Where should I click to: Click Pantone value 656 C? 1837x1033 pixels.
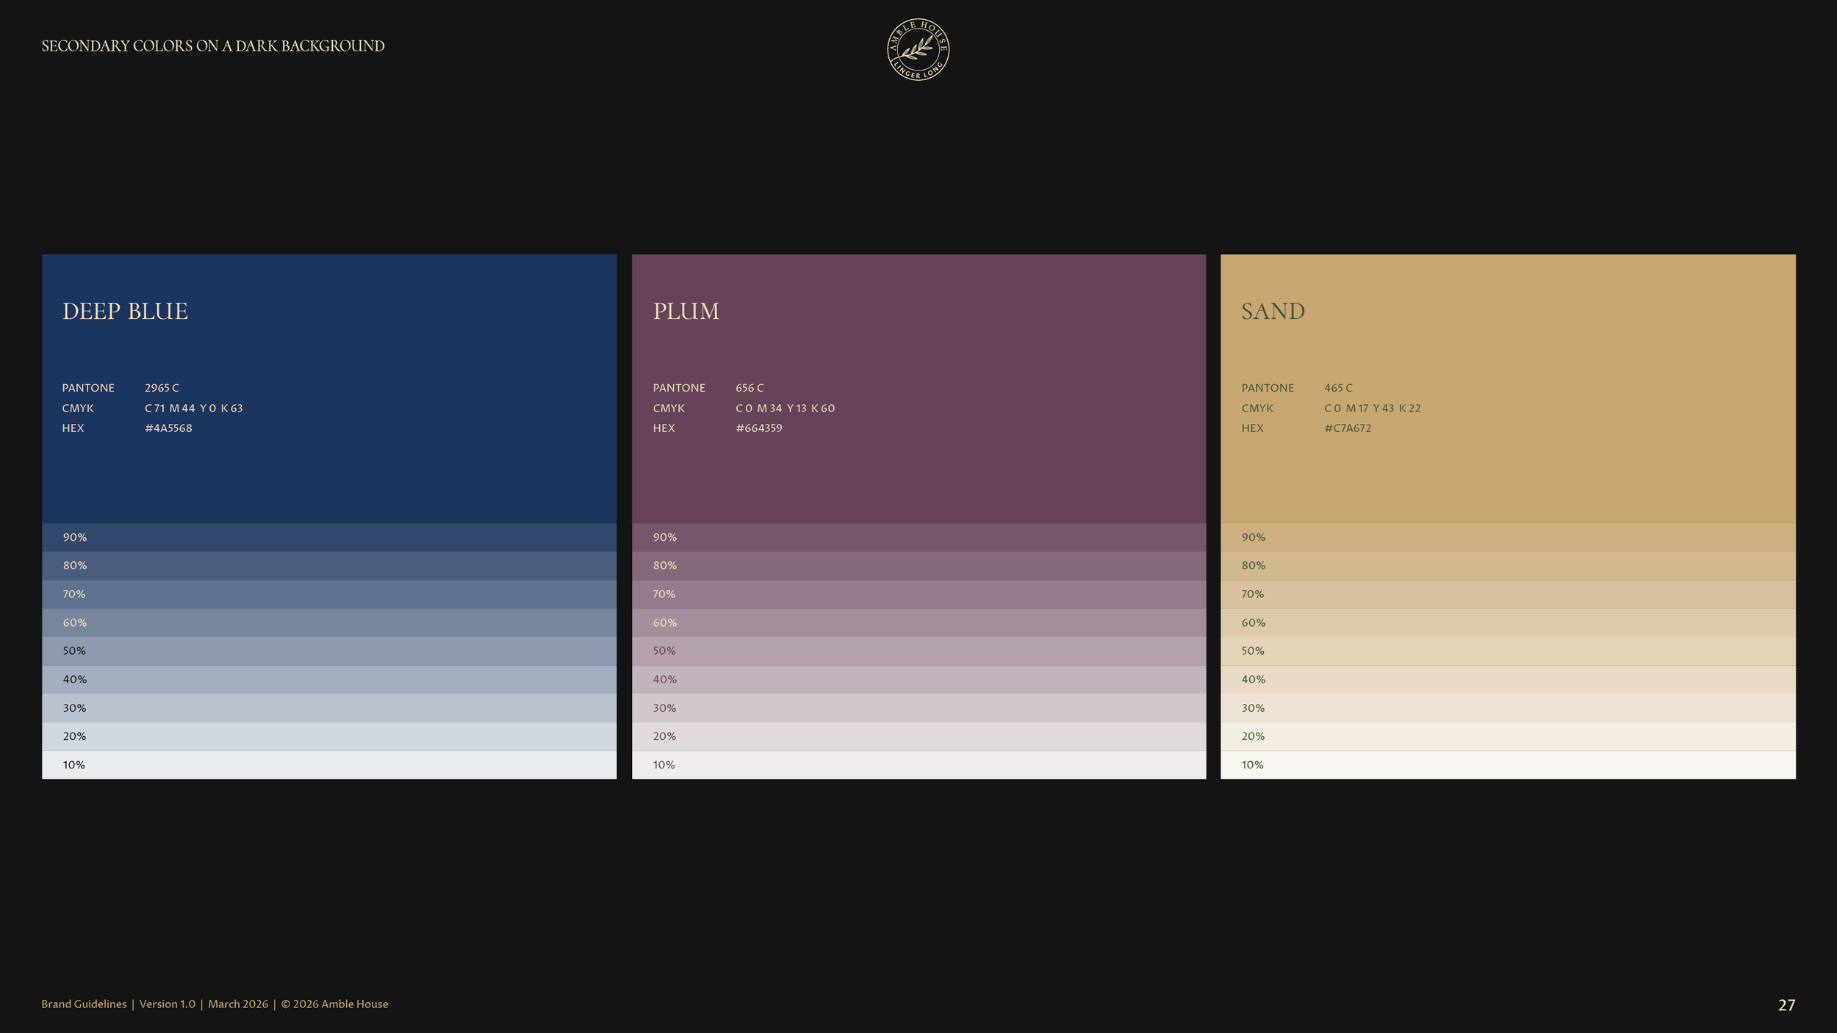[749, 388]
